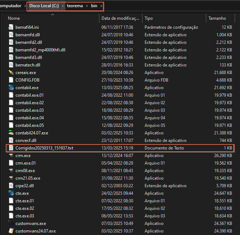Viewport: 240px width, 235px height.
Task: Sort by Data de modificação header
Action: pyautogui.click(x=121, y=18)
